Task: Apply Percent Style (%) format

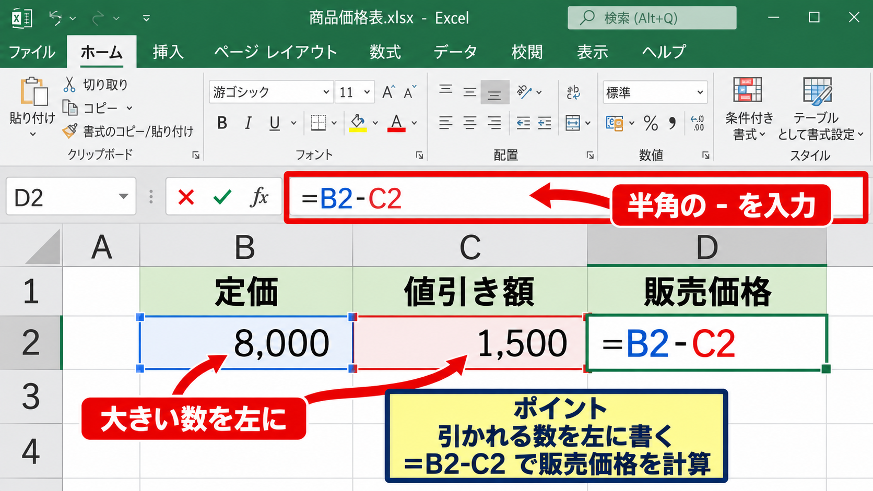Action: (651, 123)
